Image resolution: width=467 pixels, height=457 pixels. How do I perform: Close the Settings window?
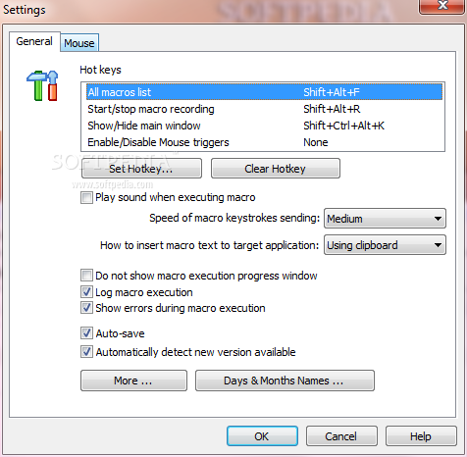442,6
